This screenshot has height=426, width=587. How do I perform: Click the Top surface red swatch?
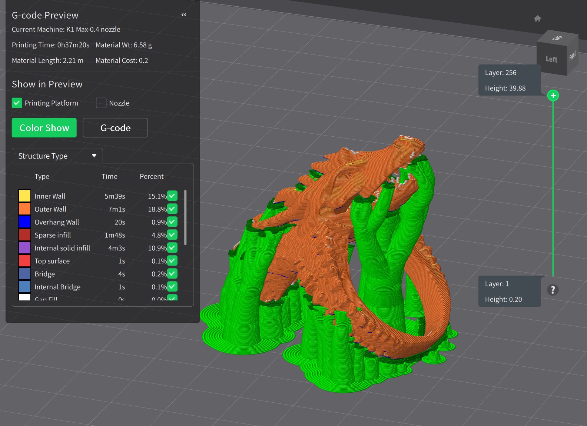pyautogui.click(x=24, y=260)
